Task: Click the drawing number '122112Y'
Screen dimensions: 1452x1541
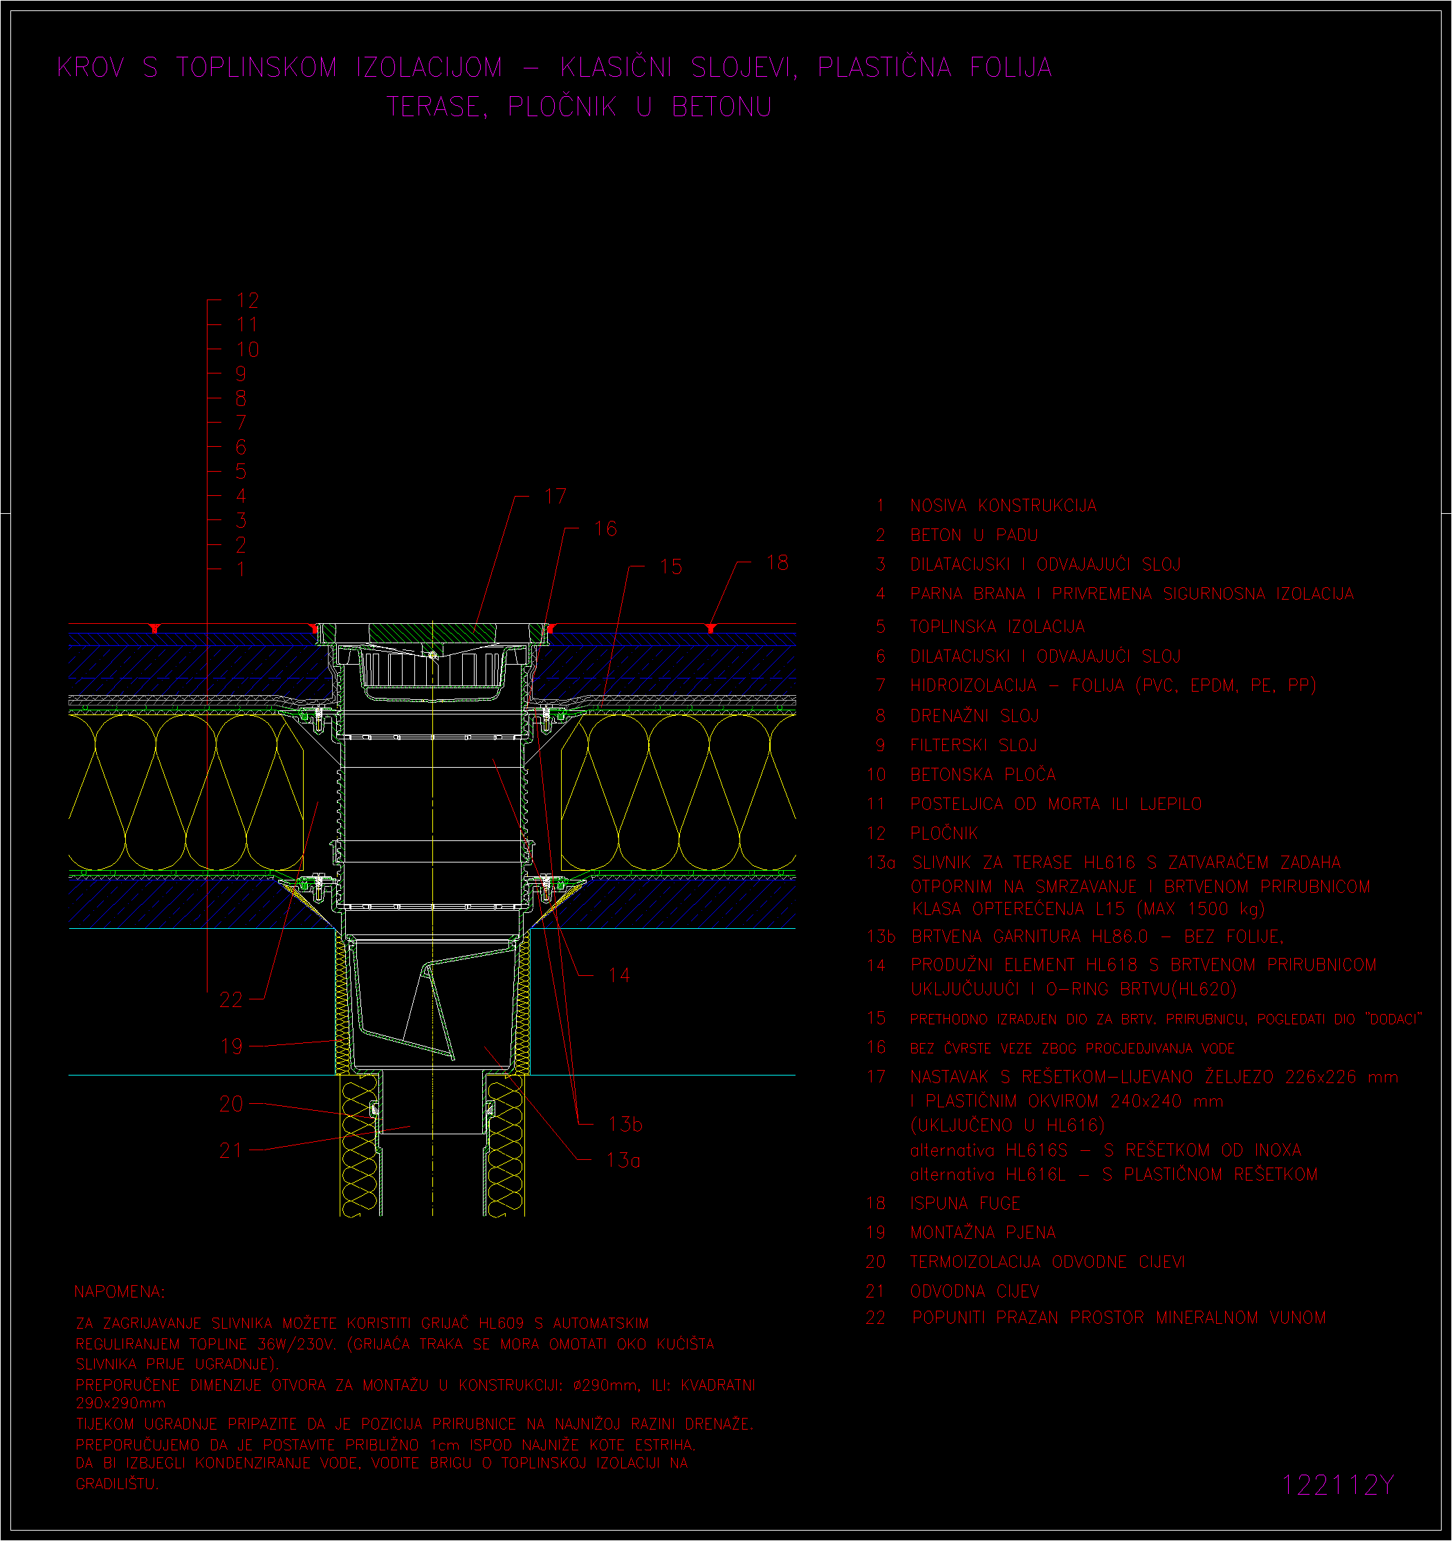Action: tap(1338, 1485)
